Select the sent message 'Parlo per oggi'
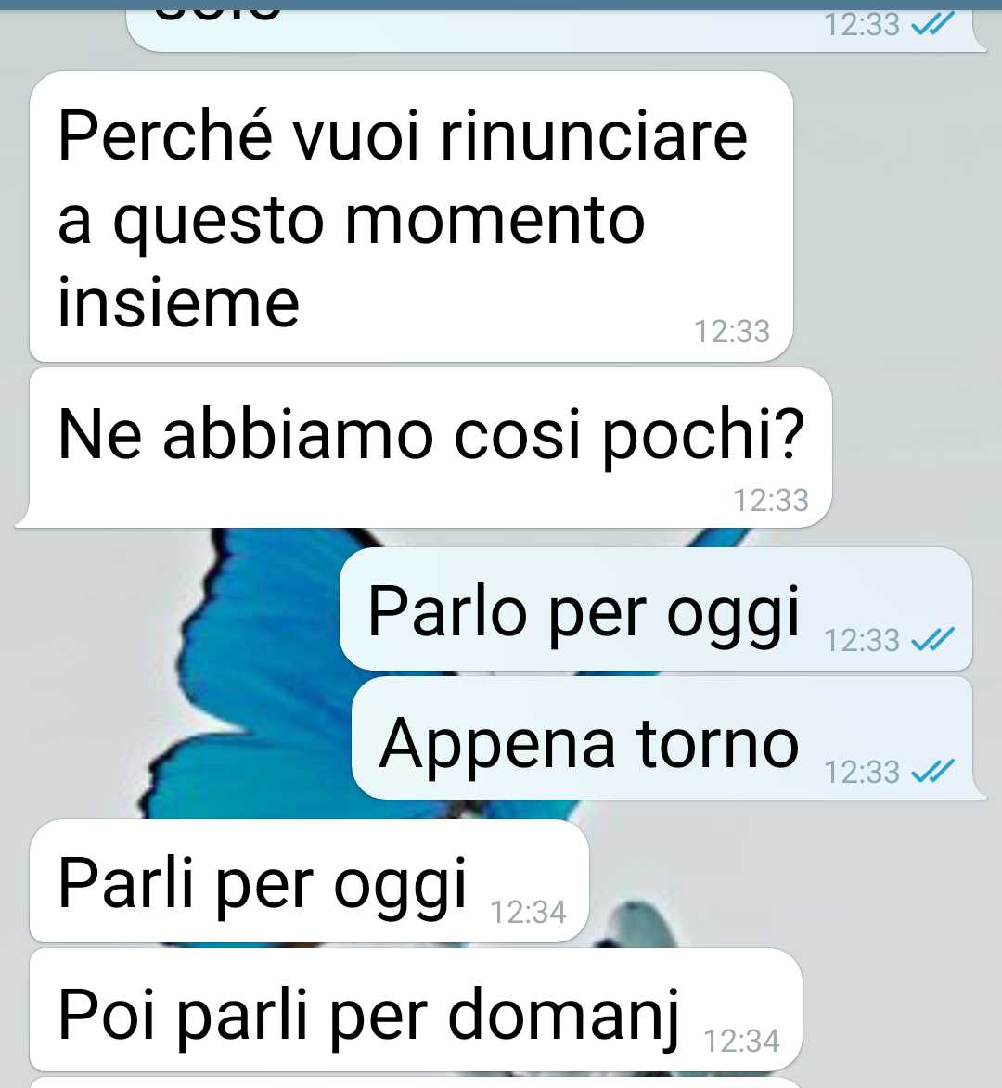The width and height of the screenshot is (1002, 1088). pos(656,608)
